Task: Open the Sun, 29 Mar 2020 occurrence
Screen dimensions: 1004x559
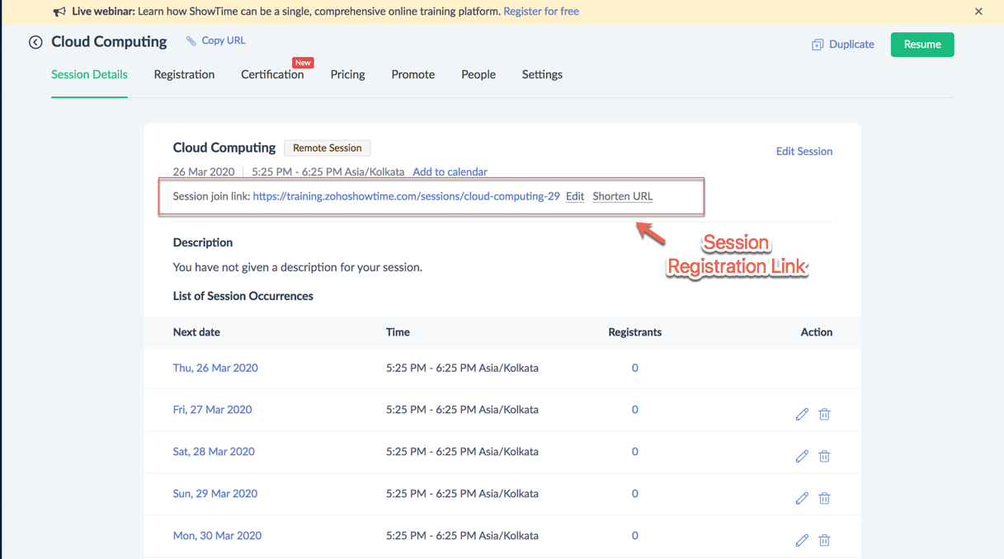Action: [214, 494]
